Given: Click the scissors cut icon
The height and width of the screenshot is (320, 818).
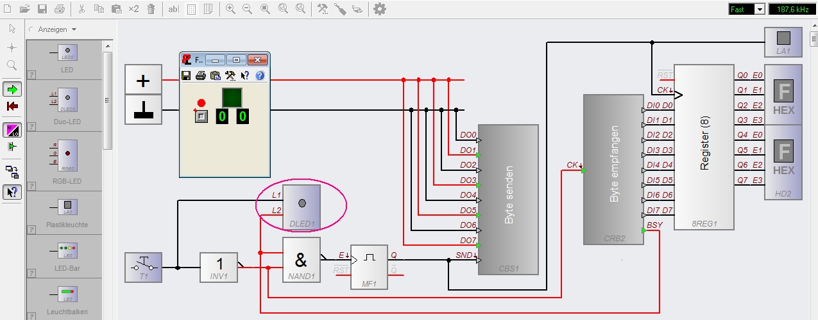Looking at the screenshot, I should click(81, 9).
